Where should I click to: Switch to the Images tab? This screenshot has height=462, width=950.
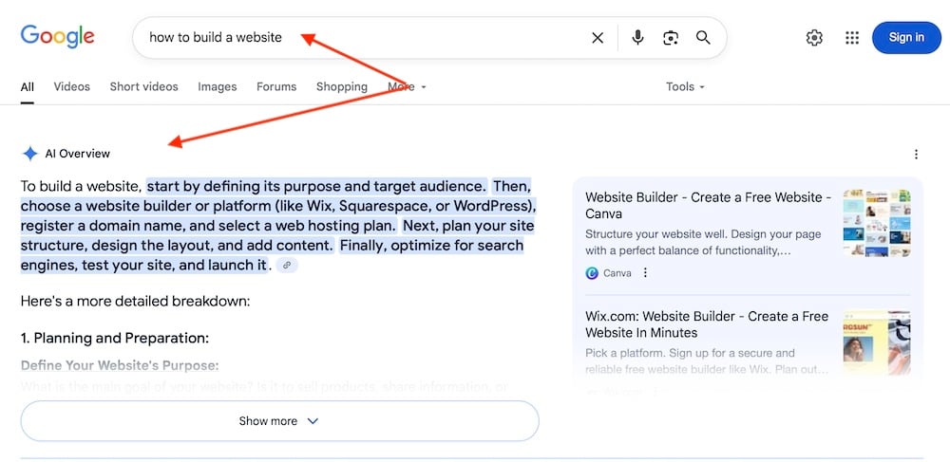[217, 86]
